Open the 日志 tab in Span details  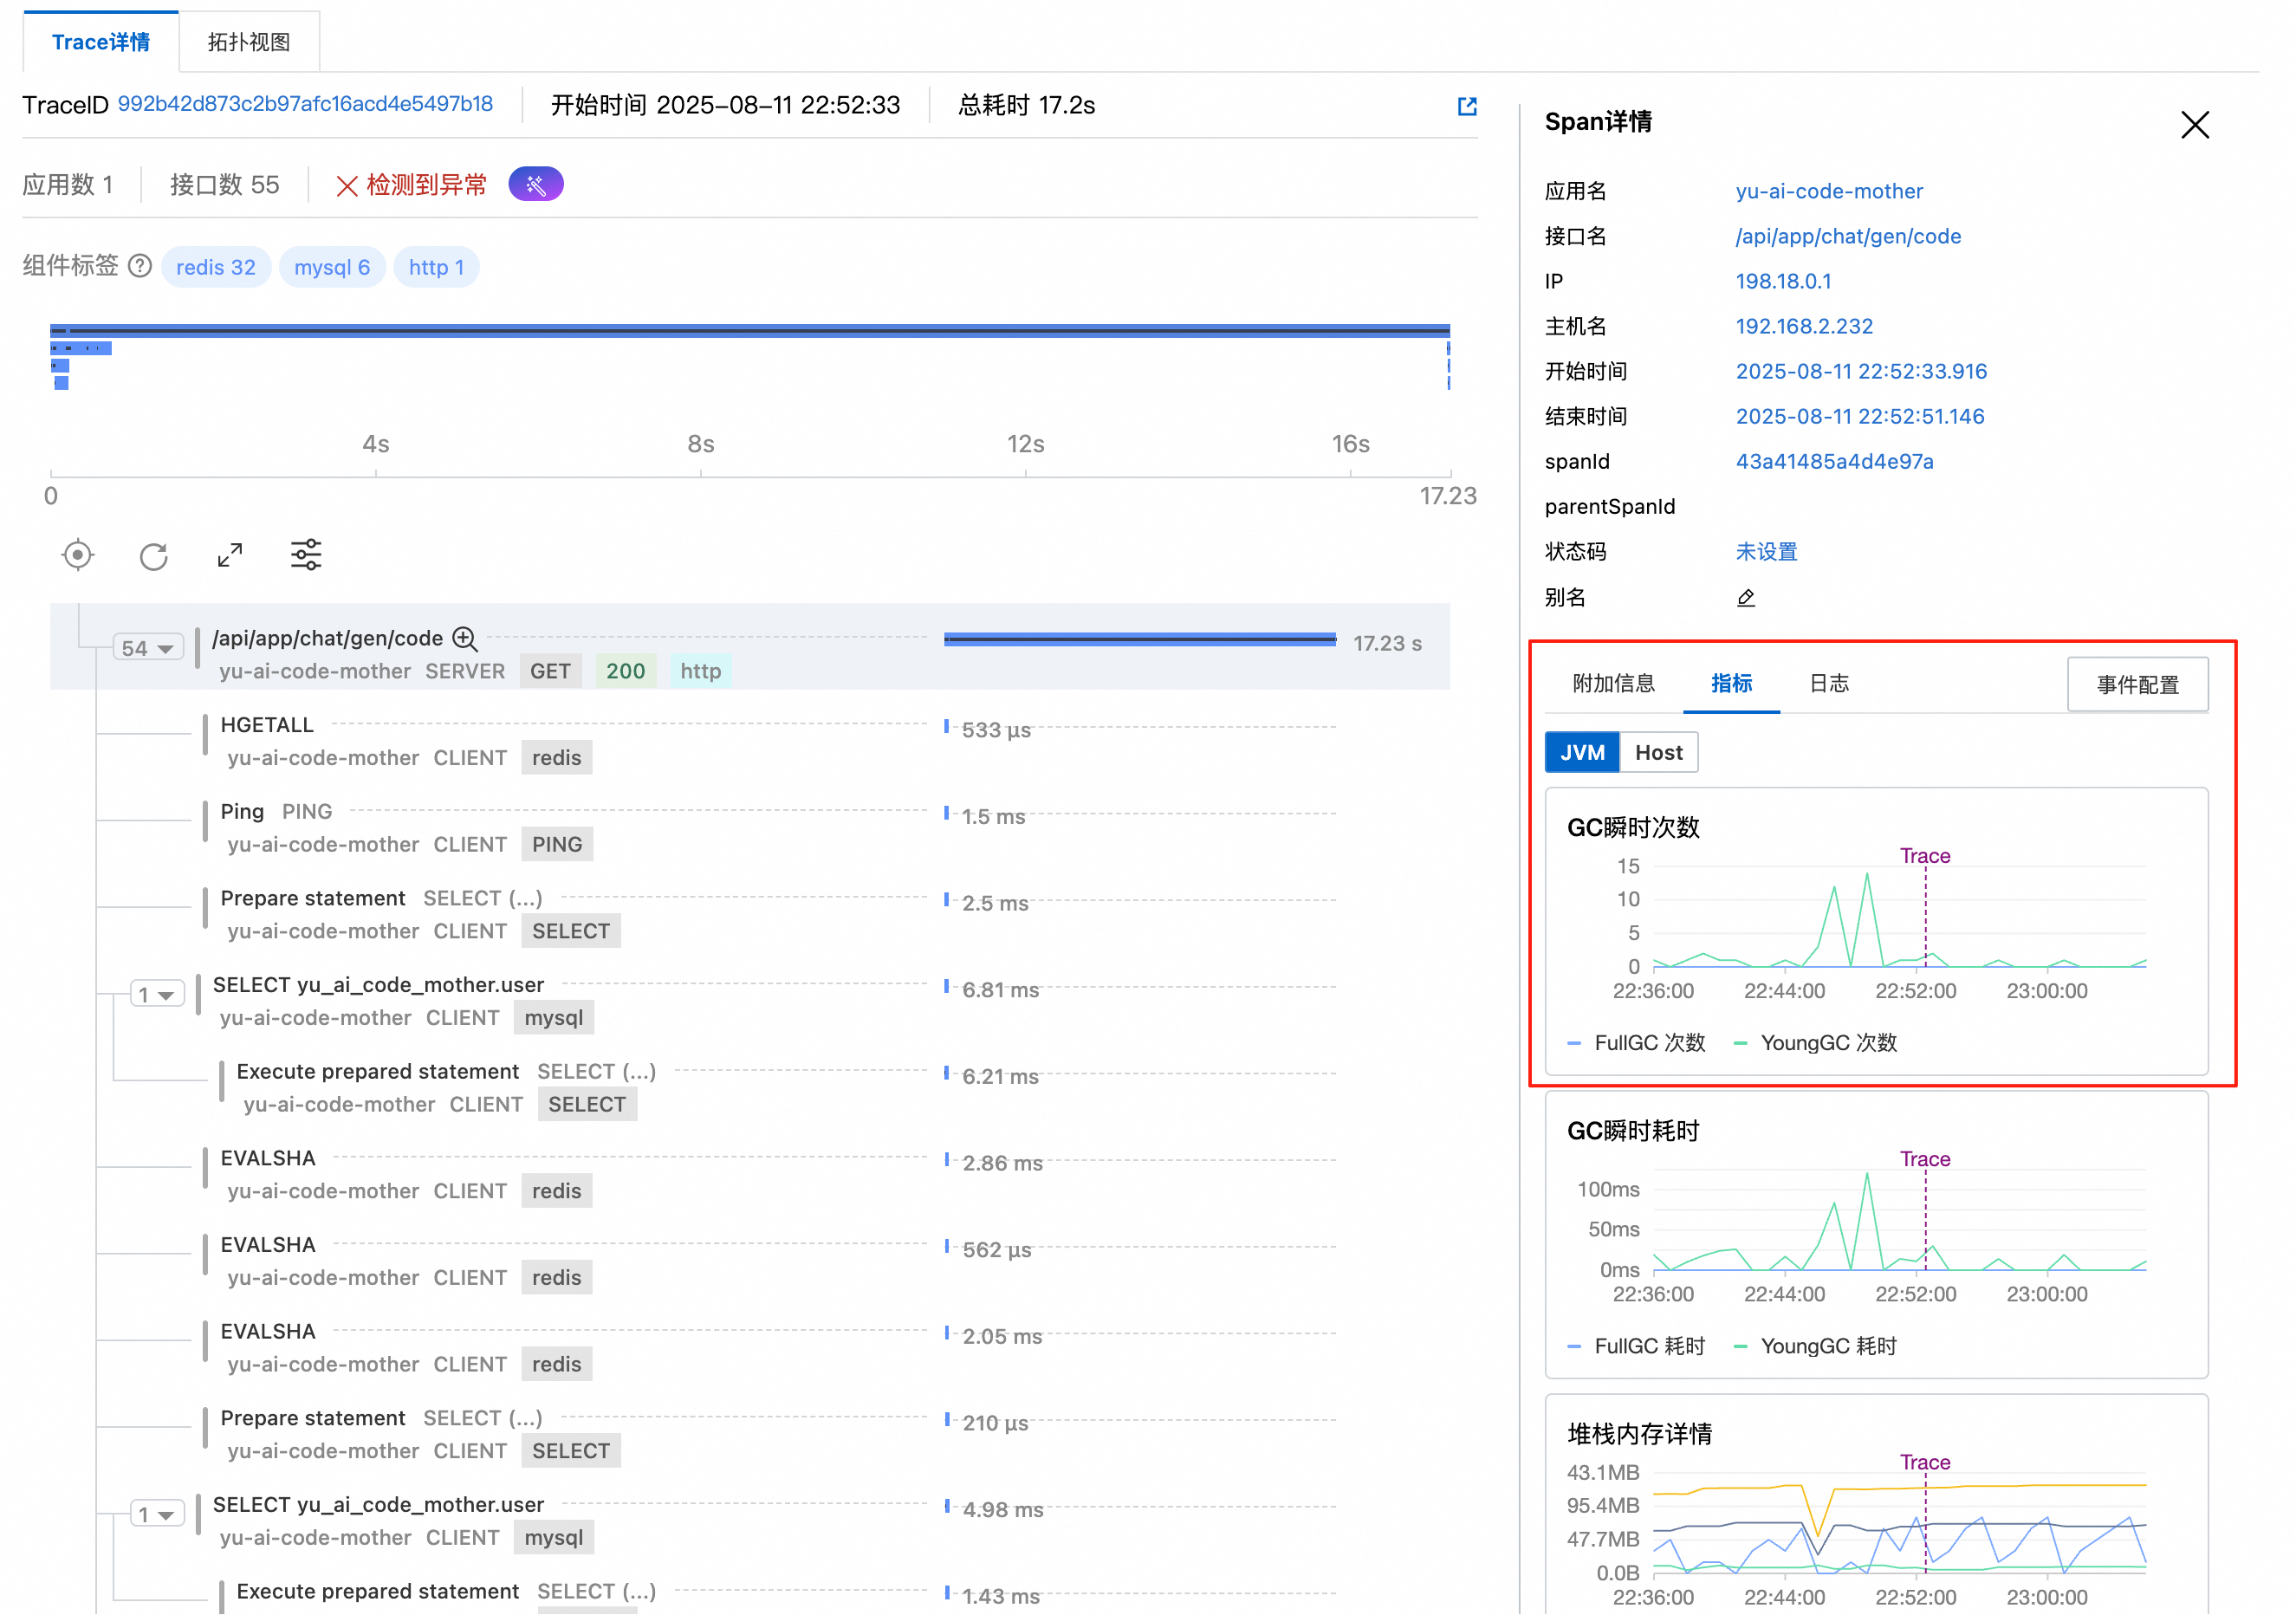coord(1828,683)
